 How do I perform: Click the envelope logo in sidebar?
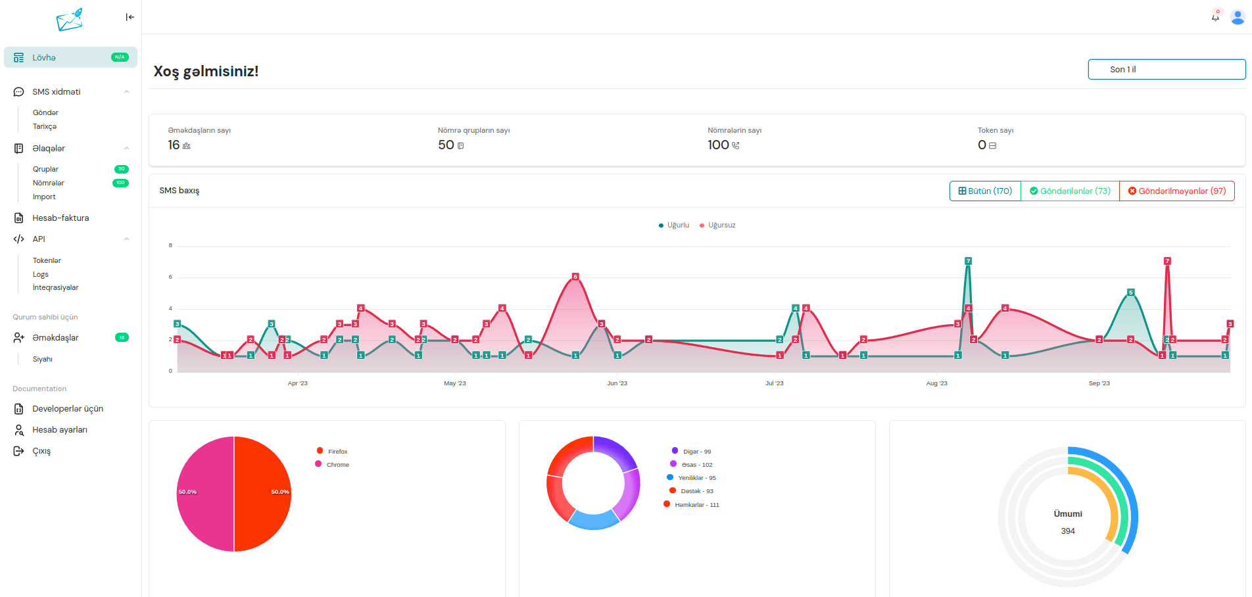pyautogui.click(x=70, y=20)
